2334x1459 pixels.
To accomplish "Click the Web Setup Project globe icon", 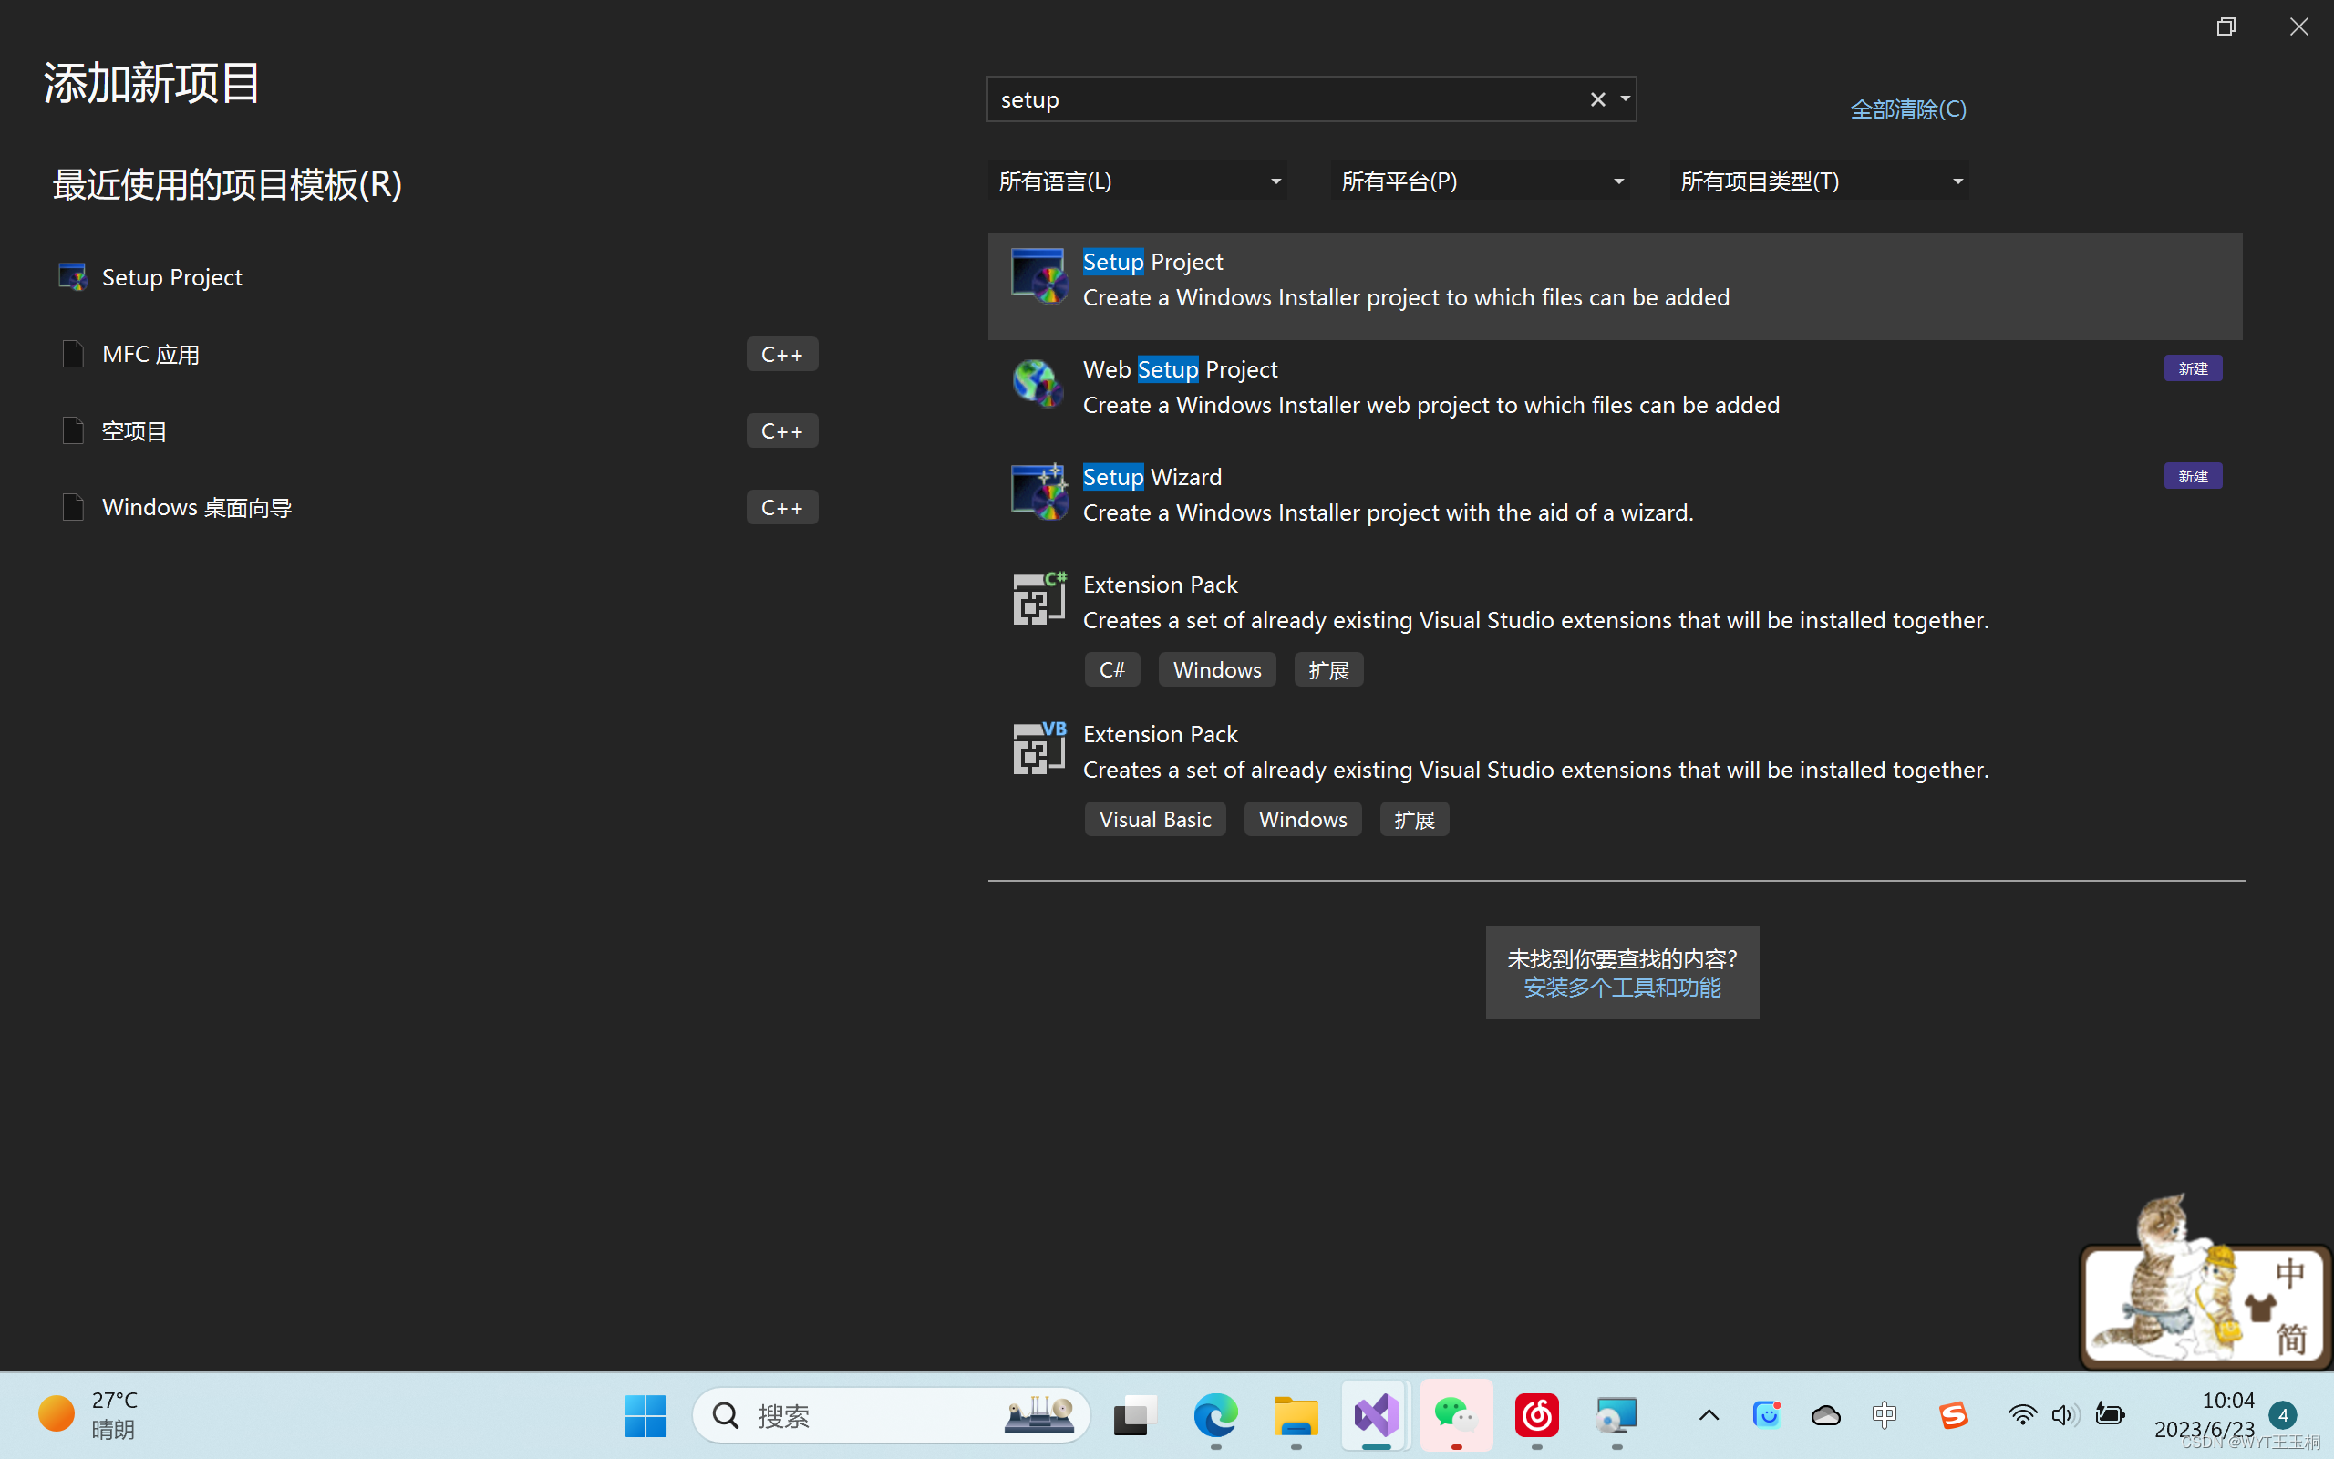I will (x=1037, y=385).
